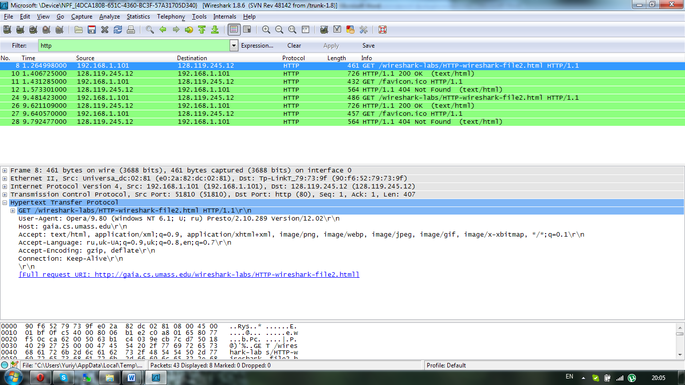Screen dimensions: 685x385
Task: Jump to the first packet icon
Action: coord(202,30)
